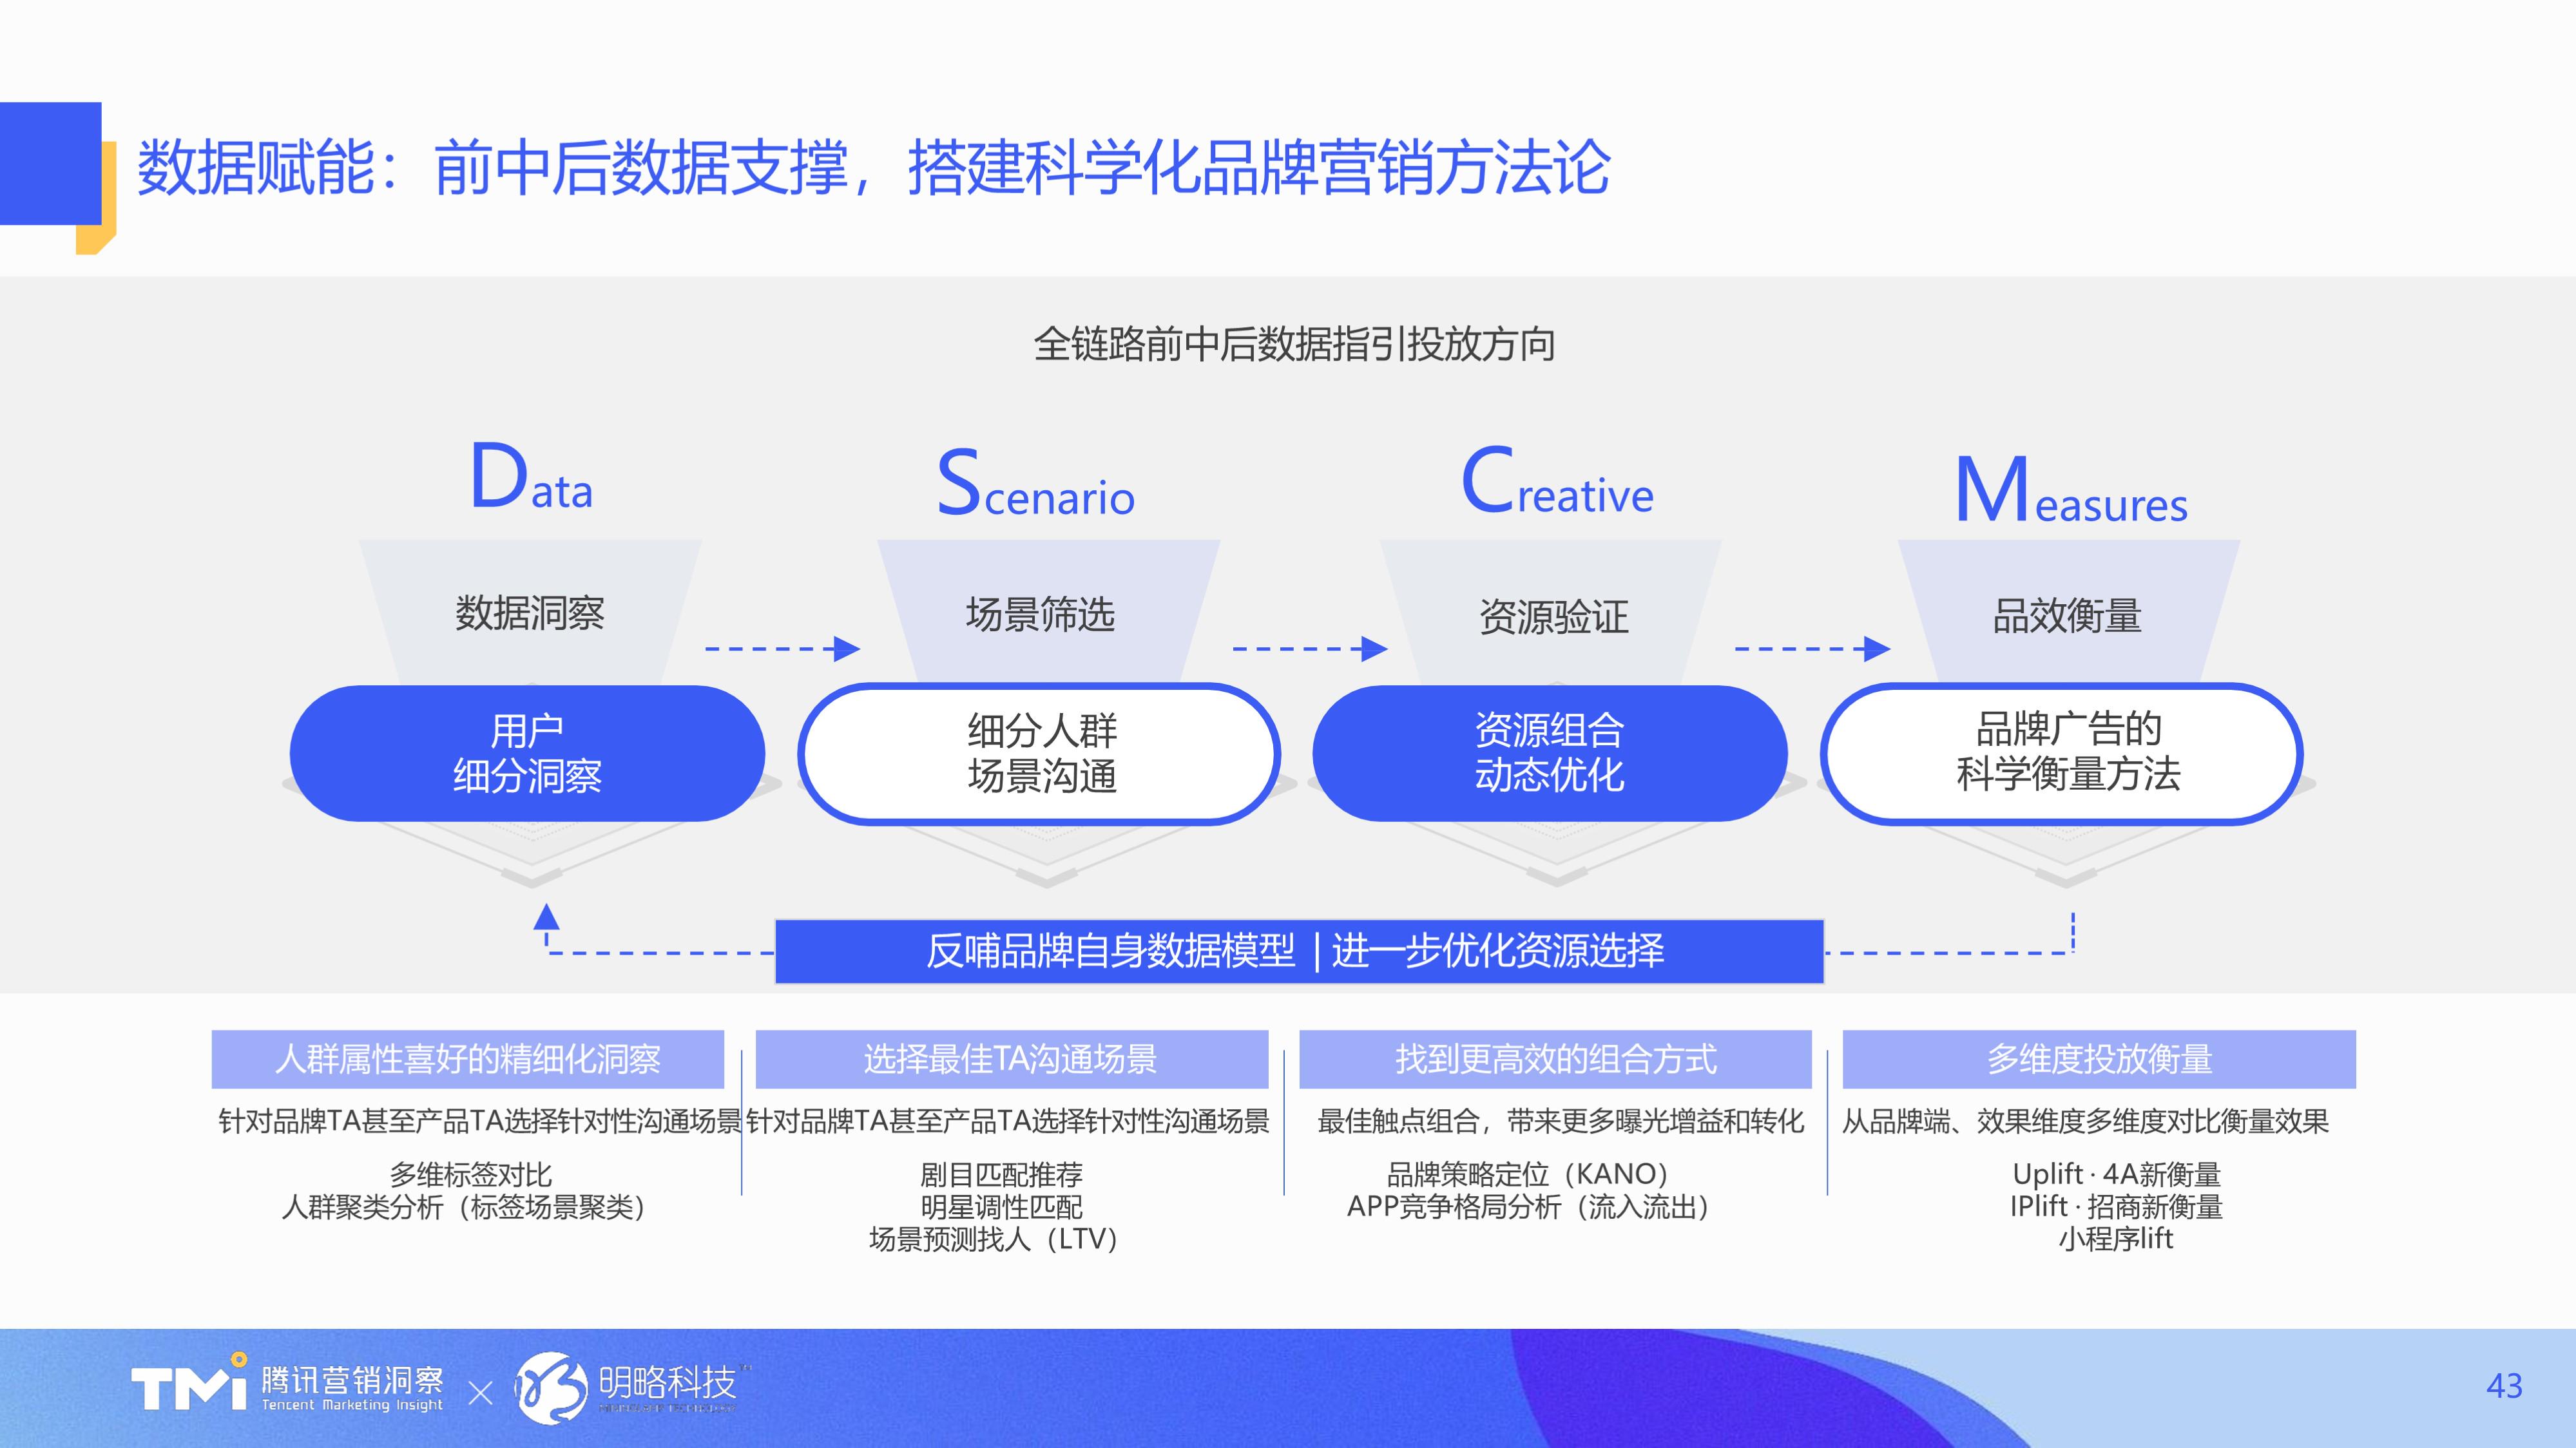Toggle highlight on the 用户细分洞察 pill
2576x1448 pixels.
[530, 752]
